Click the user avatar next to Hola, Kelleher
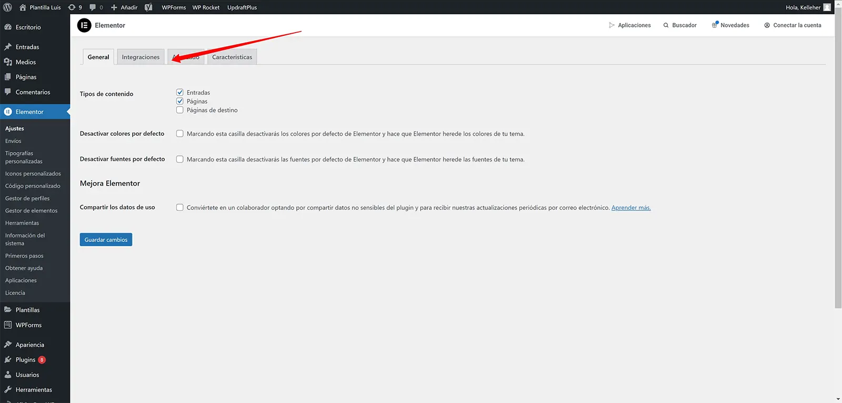 tap(827, 7)
